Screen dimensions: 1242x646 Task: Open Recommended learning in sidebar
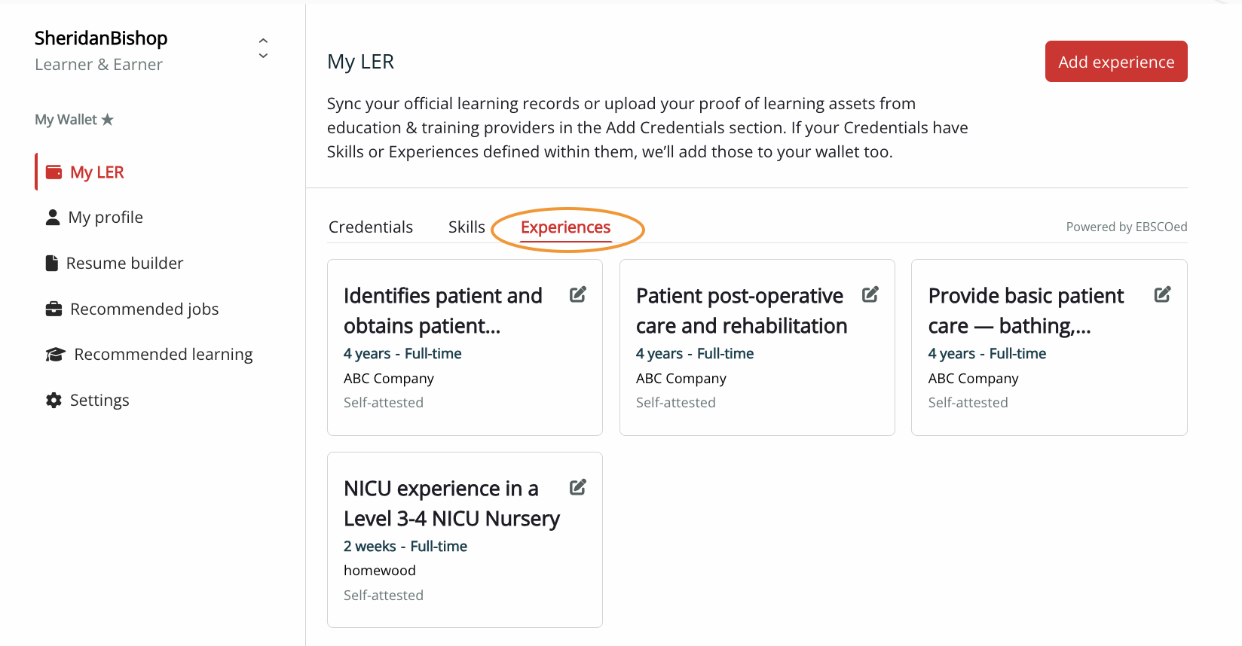[x=163, y=355]
